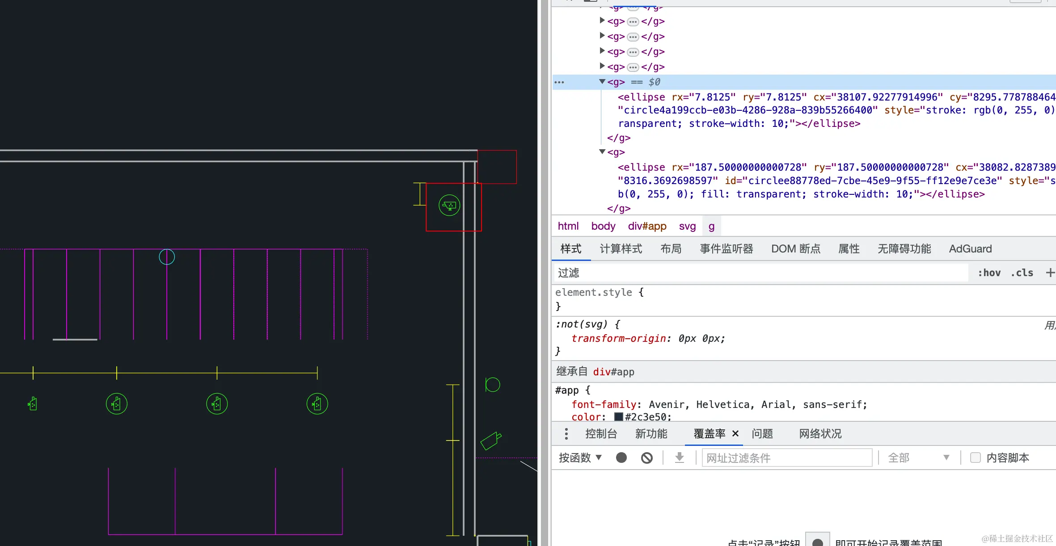Collapse the selected g element node
The width and height of the screenshot is (1056, 546).
[x=602, y=82]
